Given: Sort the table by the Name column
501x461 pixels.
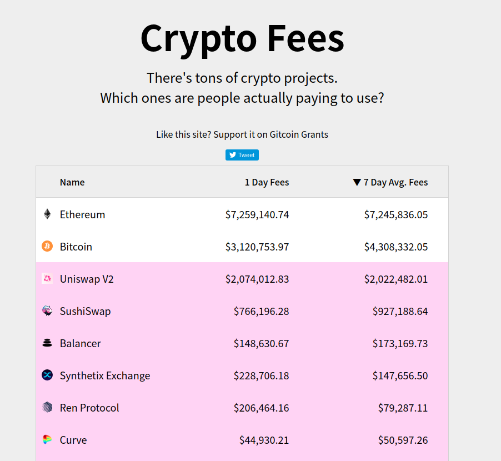Looking at the screenshot, I should 72,182.
